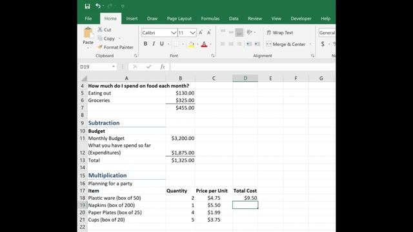Open the Copy dropdown arrow

click(x=119, y=39)
